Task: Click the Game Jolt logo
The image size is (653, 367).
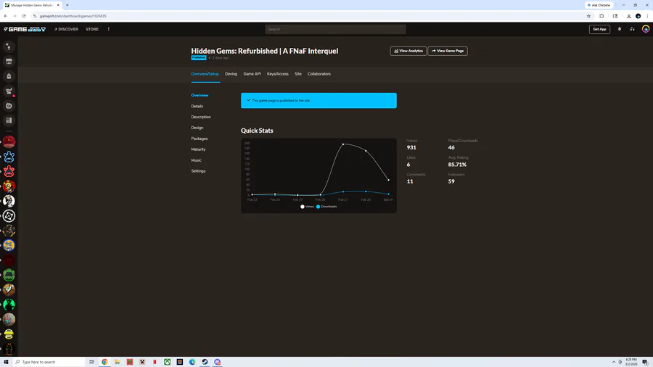Action: click(x=25, y=29)
